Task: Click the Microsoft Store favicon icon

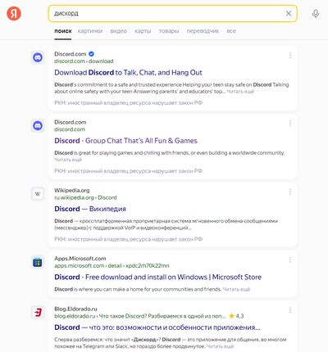Action: [38, 262]
